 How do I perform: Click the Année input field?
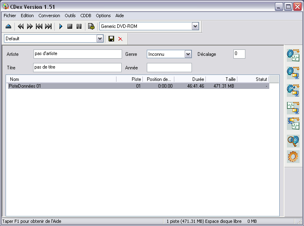(x=169, y=68)
